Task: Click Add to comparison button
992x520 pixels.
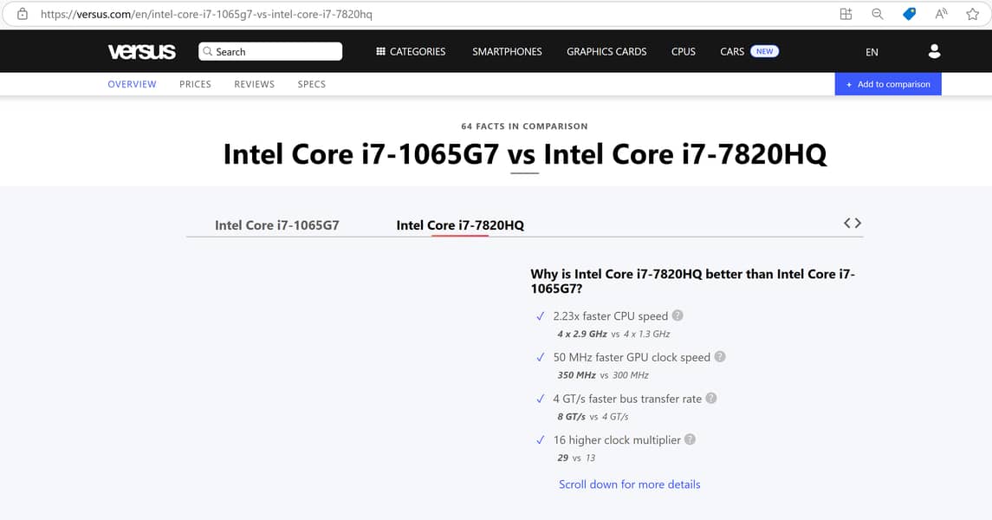Action: (x=888, y=84)
